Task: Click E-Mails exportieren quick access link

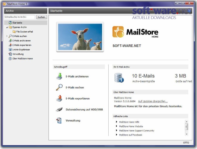Action: [x=78, y=99]
